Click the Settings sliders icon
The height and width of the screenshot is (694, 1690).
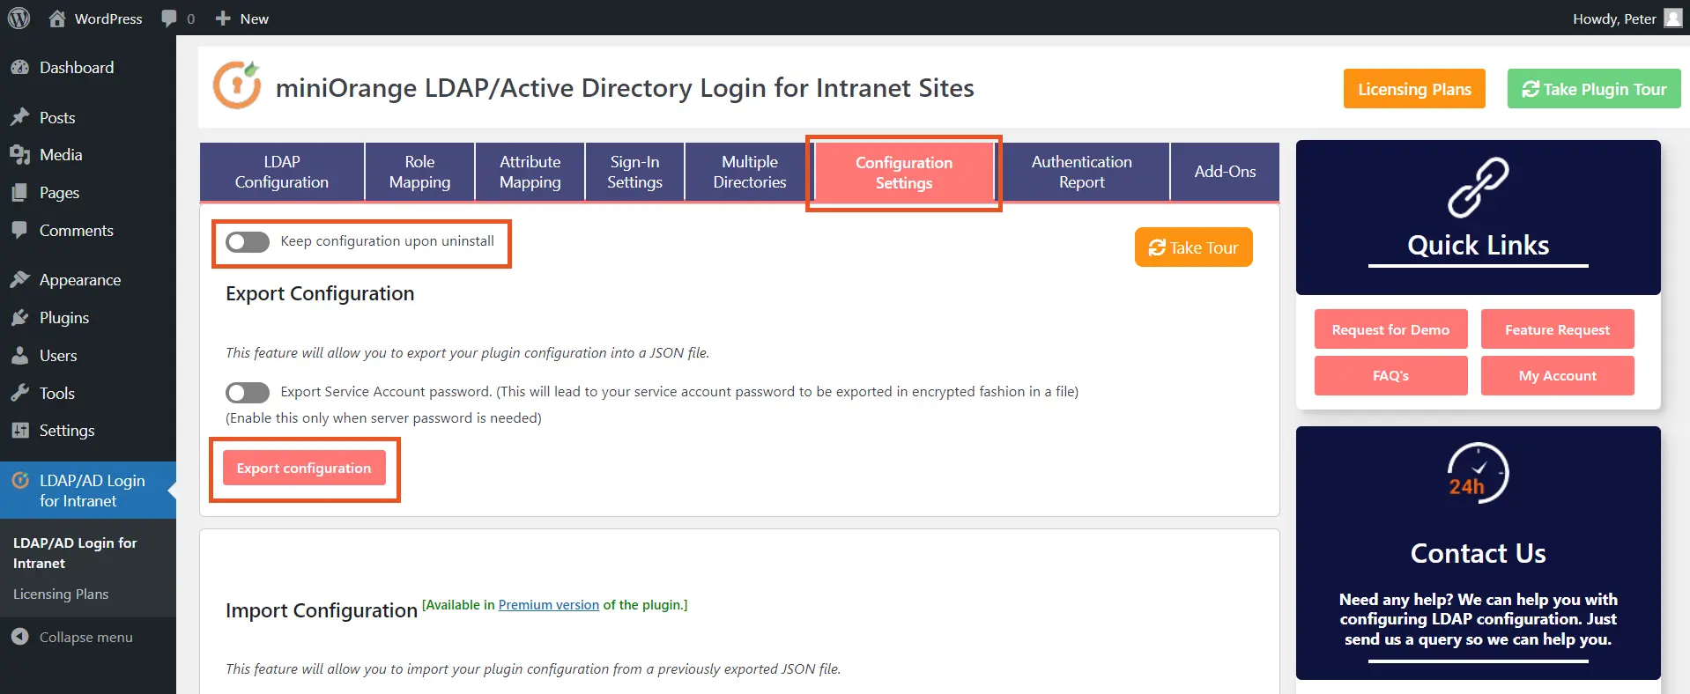[19, 431]
